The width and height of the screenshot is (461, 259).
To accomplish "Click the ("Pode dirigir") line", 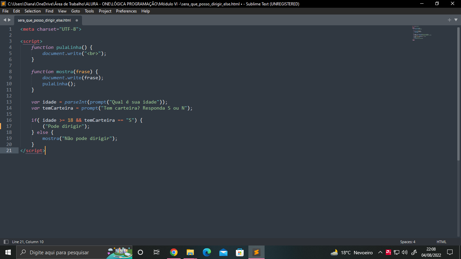I will coord(66,126).
